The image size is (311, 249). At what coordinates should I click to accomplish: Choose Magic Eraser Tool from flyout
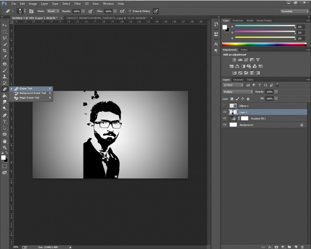point(29,97)
